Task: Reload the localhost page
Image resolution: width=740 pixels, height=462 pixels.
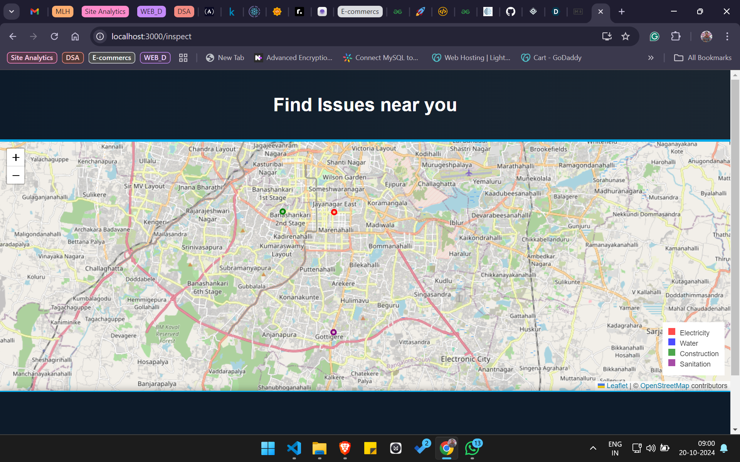Action: coord(54,36)
